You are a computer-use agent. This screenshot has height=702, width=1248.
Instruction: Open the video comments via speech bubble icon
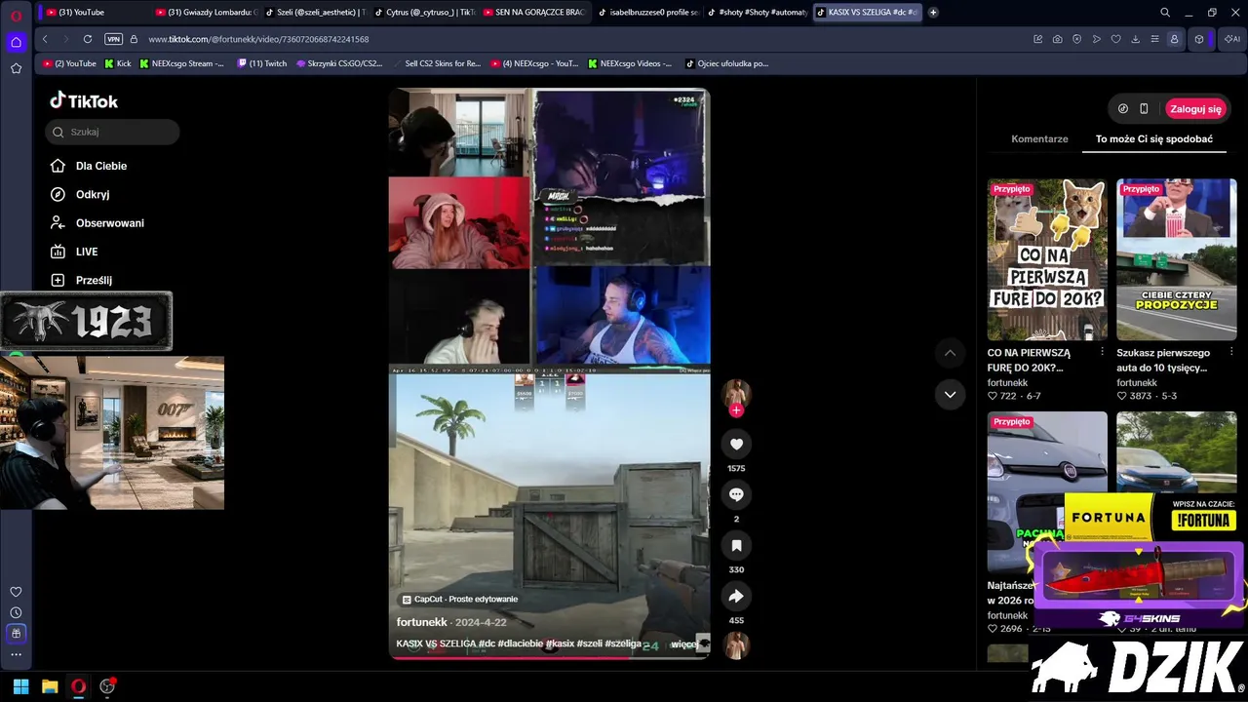tap(736, 495)
